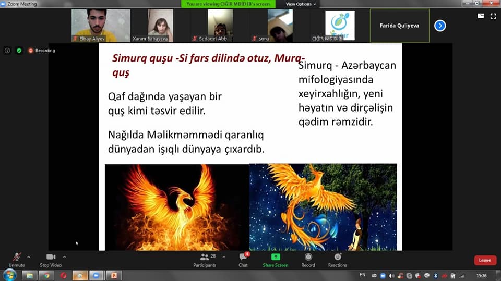Select Xanım Babayeva's video thumbnail
This screenshot has width=501, height=281.
[160, 26]
